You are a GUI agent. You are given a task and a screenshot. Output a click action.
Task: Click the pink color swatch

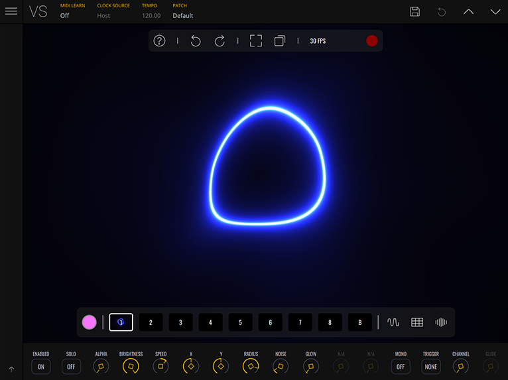click(x=90, y=322)
